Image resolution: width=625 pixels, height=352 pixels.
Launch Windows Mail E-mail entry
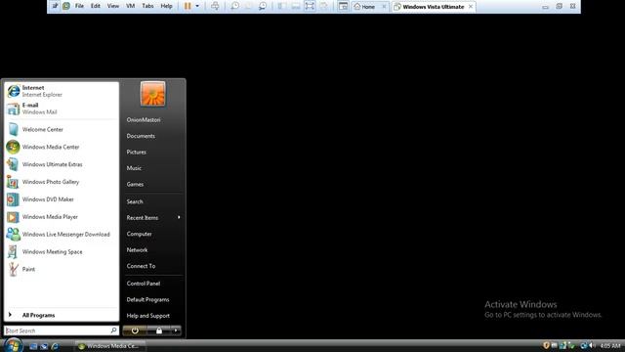pos(62,109)
